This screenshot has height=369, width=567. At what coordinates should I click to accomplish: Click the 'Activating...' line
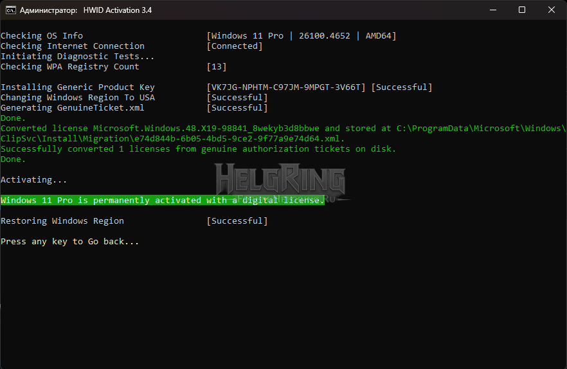33,180
